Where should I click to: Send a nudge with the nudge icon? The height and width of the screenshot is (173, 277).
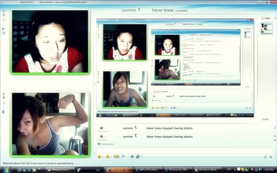click(116, 157)
